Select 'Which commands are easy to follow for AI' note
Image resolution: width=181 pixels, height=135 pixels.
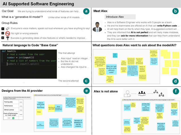(x=124, y=63)
